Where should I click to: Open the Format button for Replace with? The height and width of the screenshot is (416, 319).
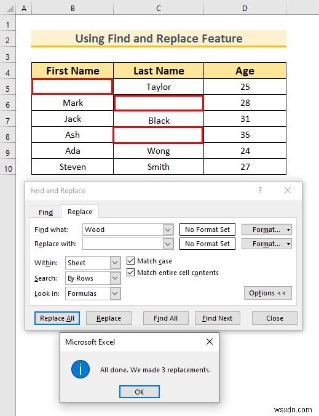tap(267, 244)
